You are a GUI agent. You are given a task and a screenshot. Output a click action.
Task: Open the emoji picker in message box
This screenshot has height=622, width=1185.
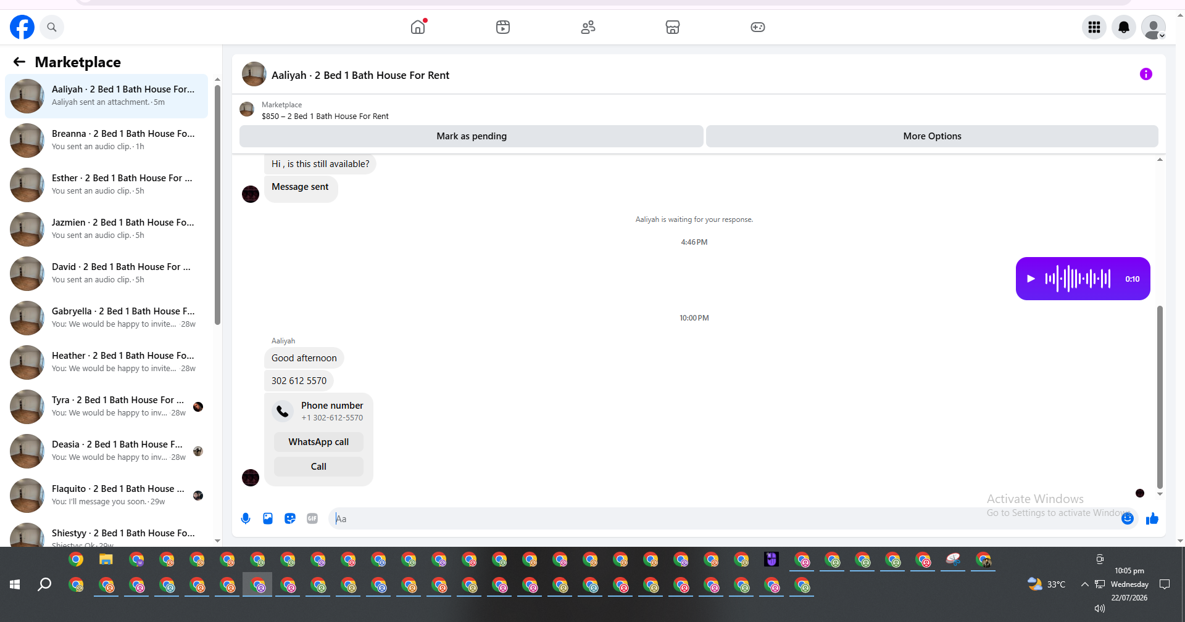[1128, 518]
